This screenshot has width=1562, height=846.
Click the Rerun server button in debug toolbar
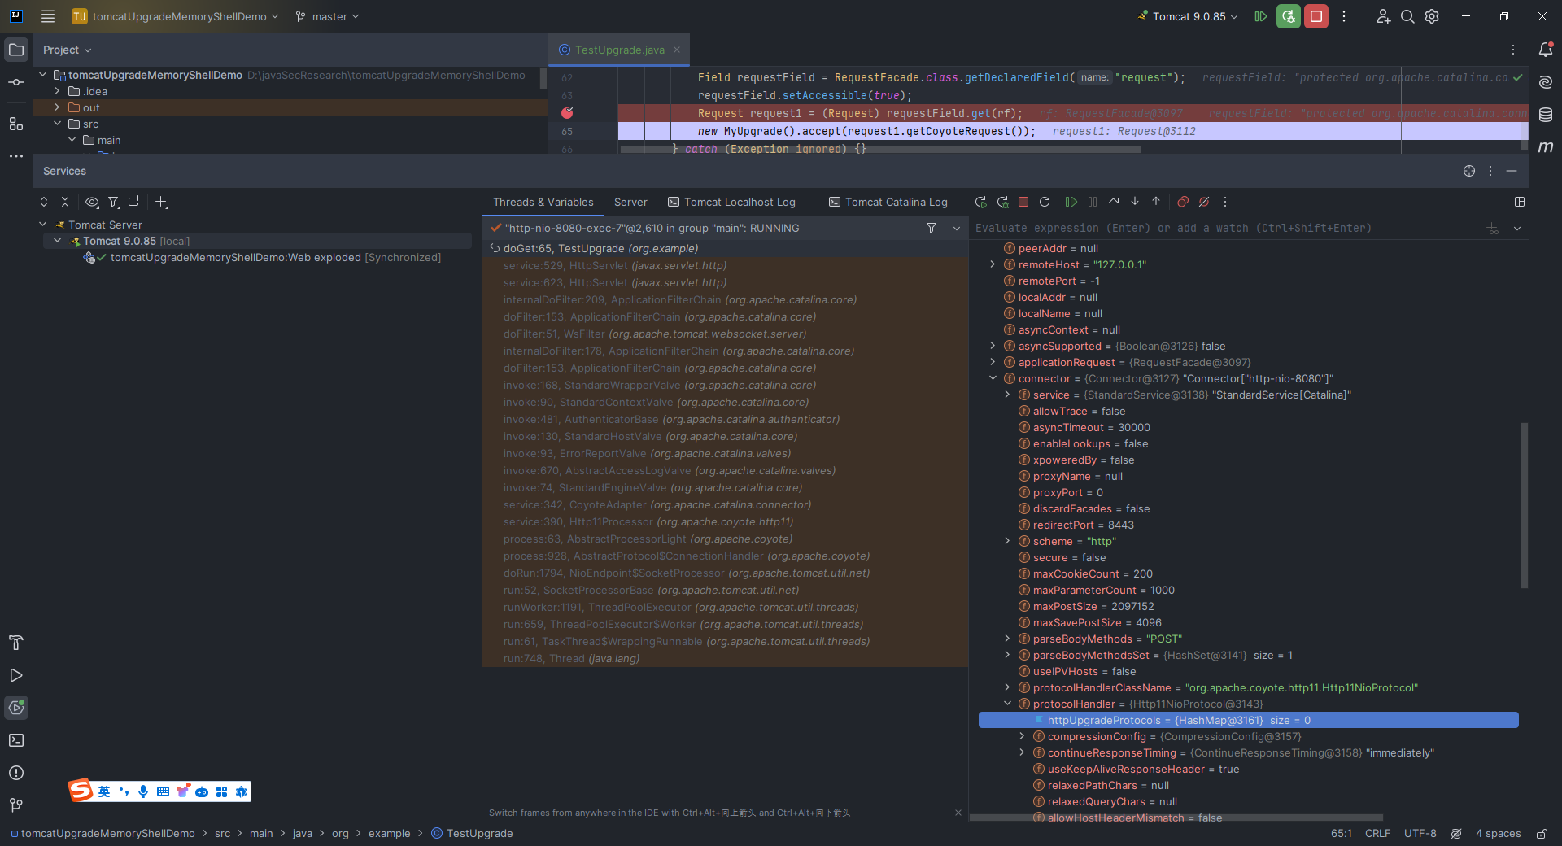tap(980, 202)
